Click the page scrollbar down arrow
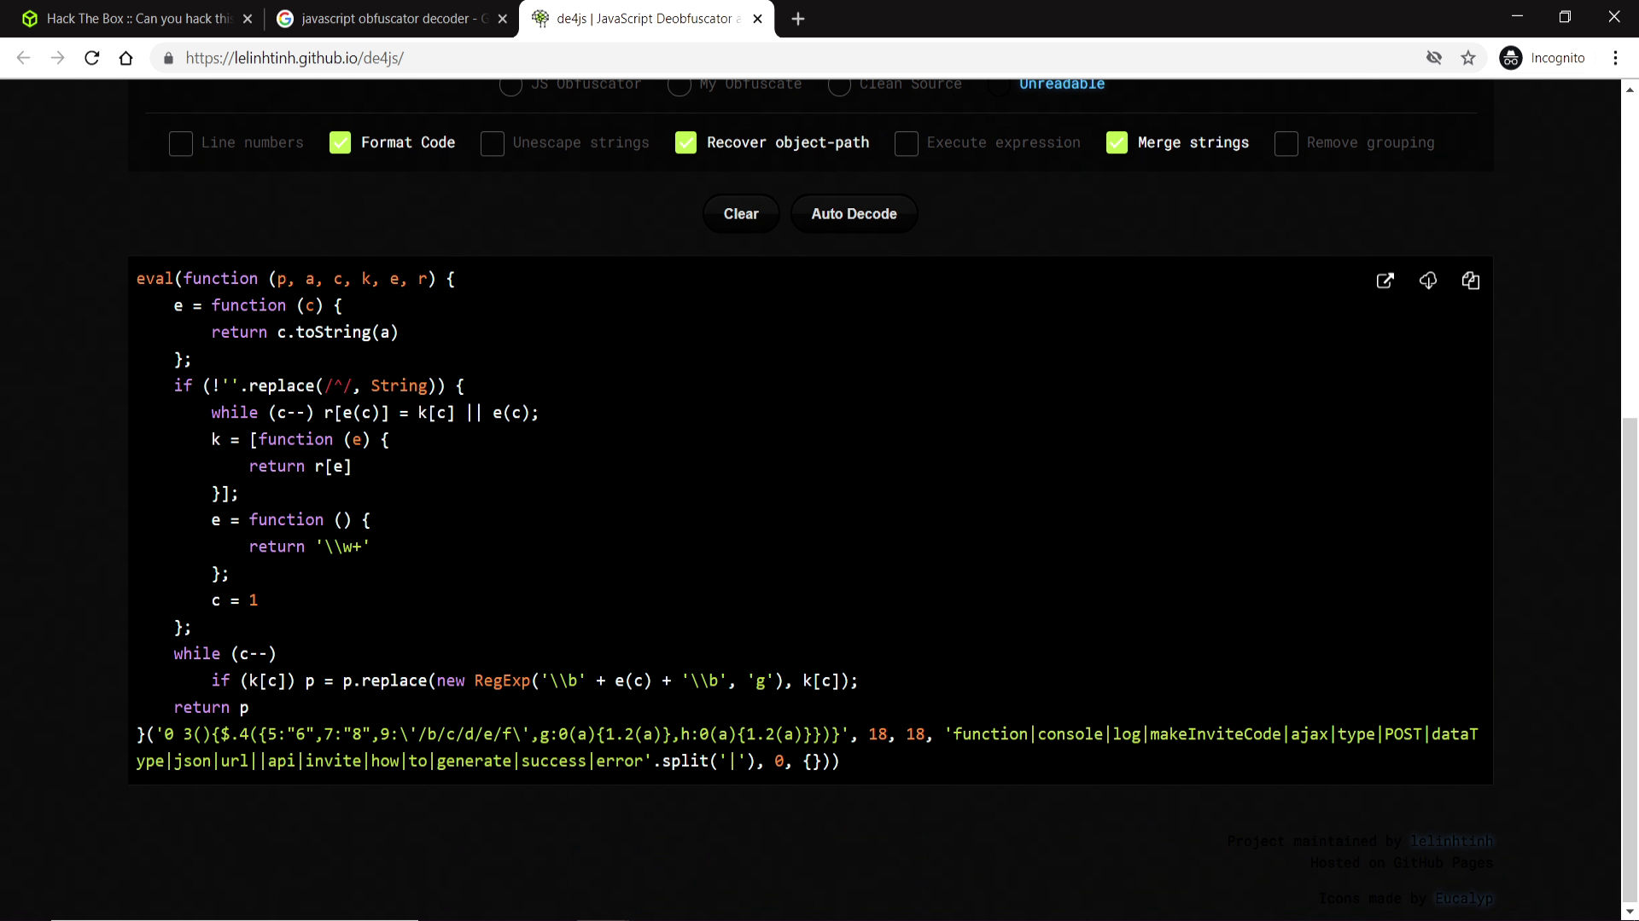Screen dimensions: 1639x921 [1630, 912]
